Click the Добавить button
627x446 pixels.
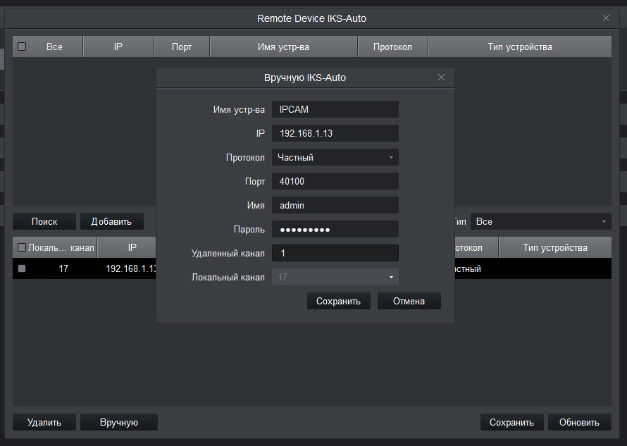111,221
